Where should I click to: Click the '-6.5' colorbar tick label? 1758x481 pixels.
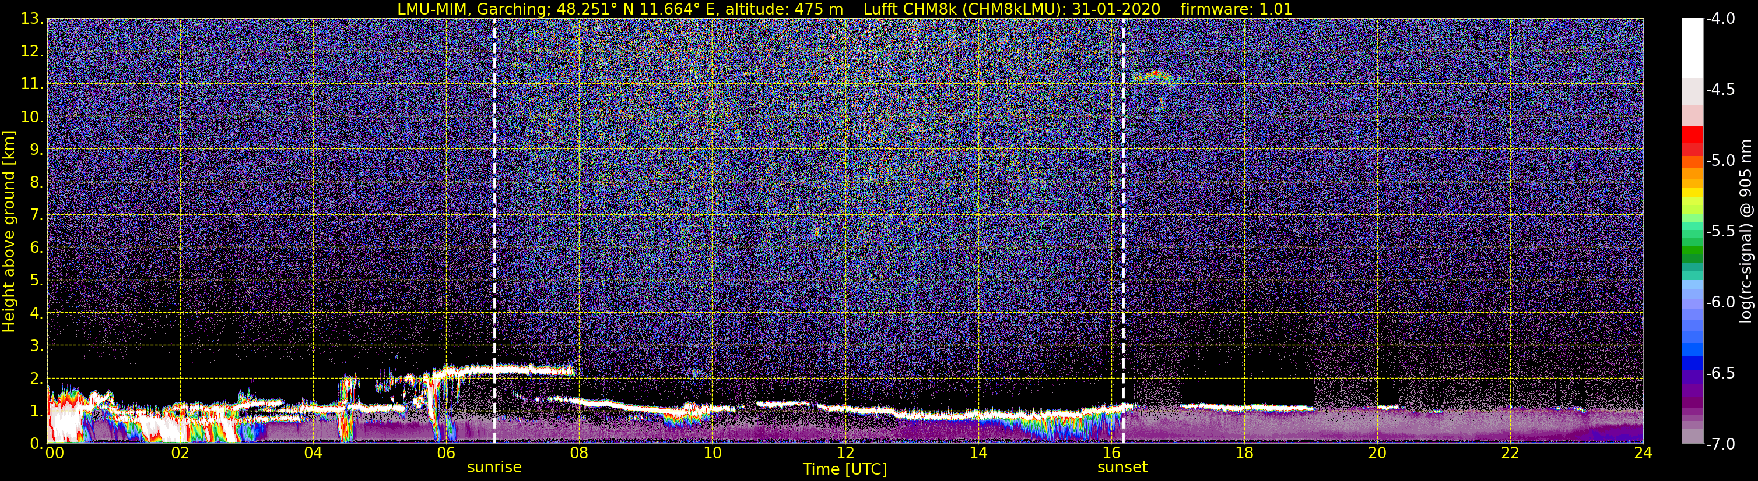[1721, 373]
